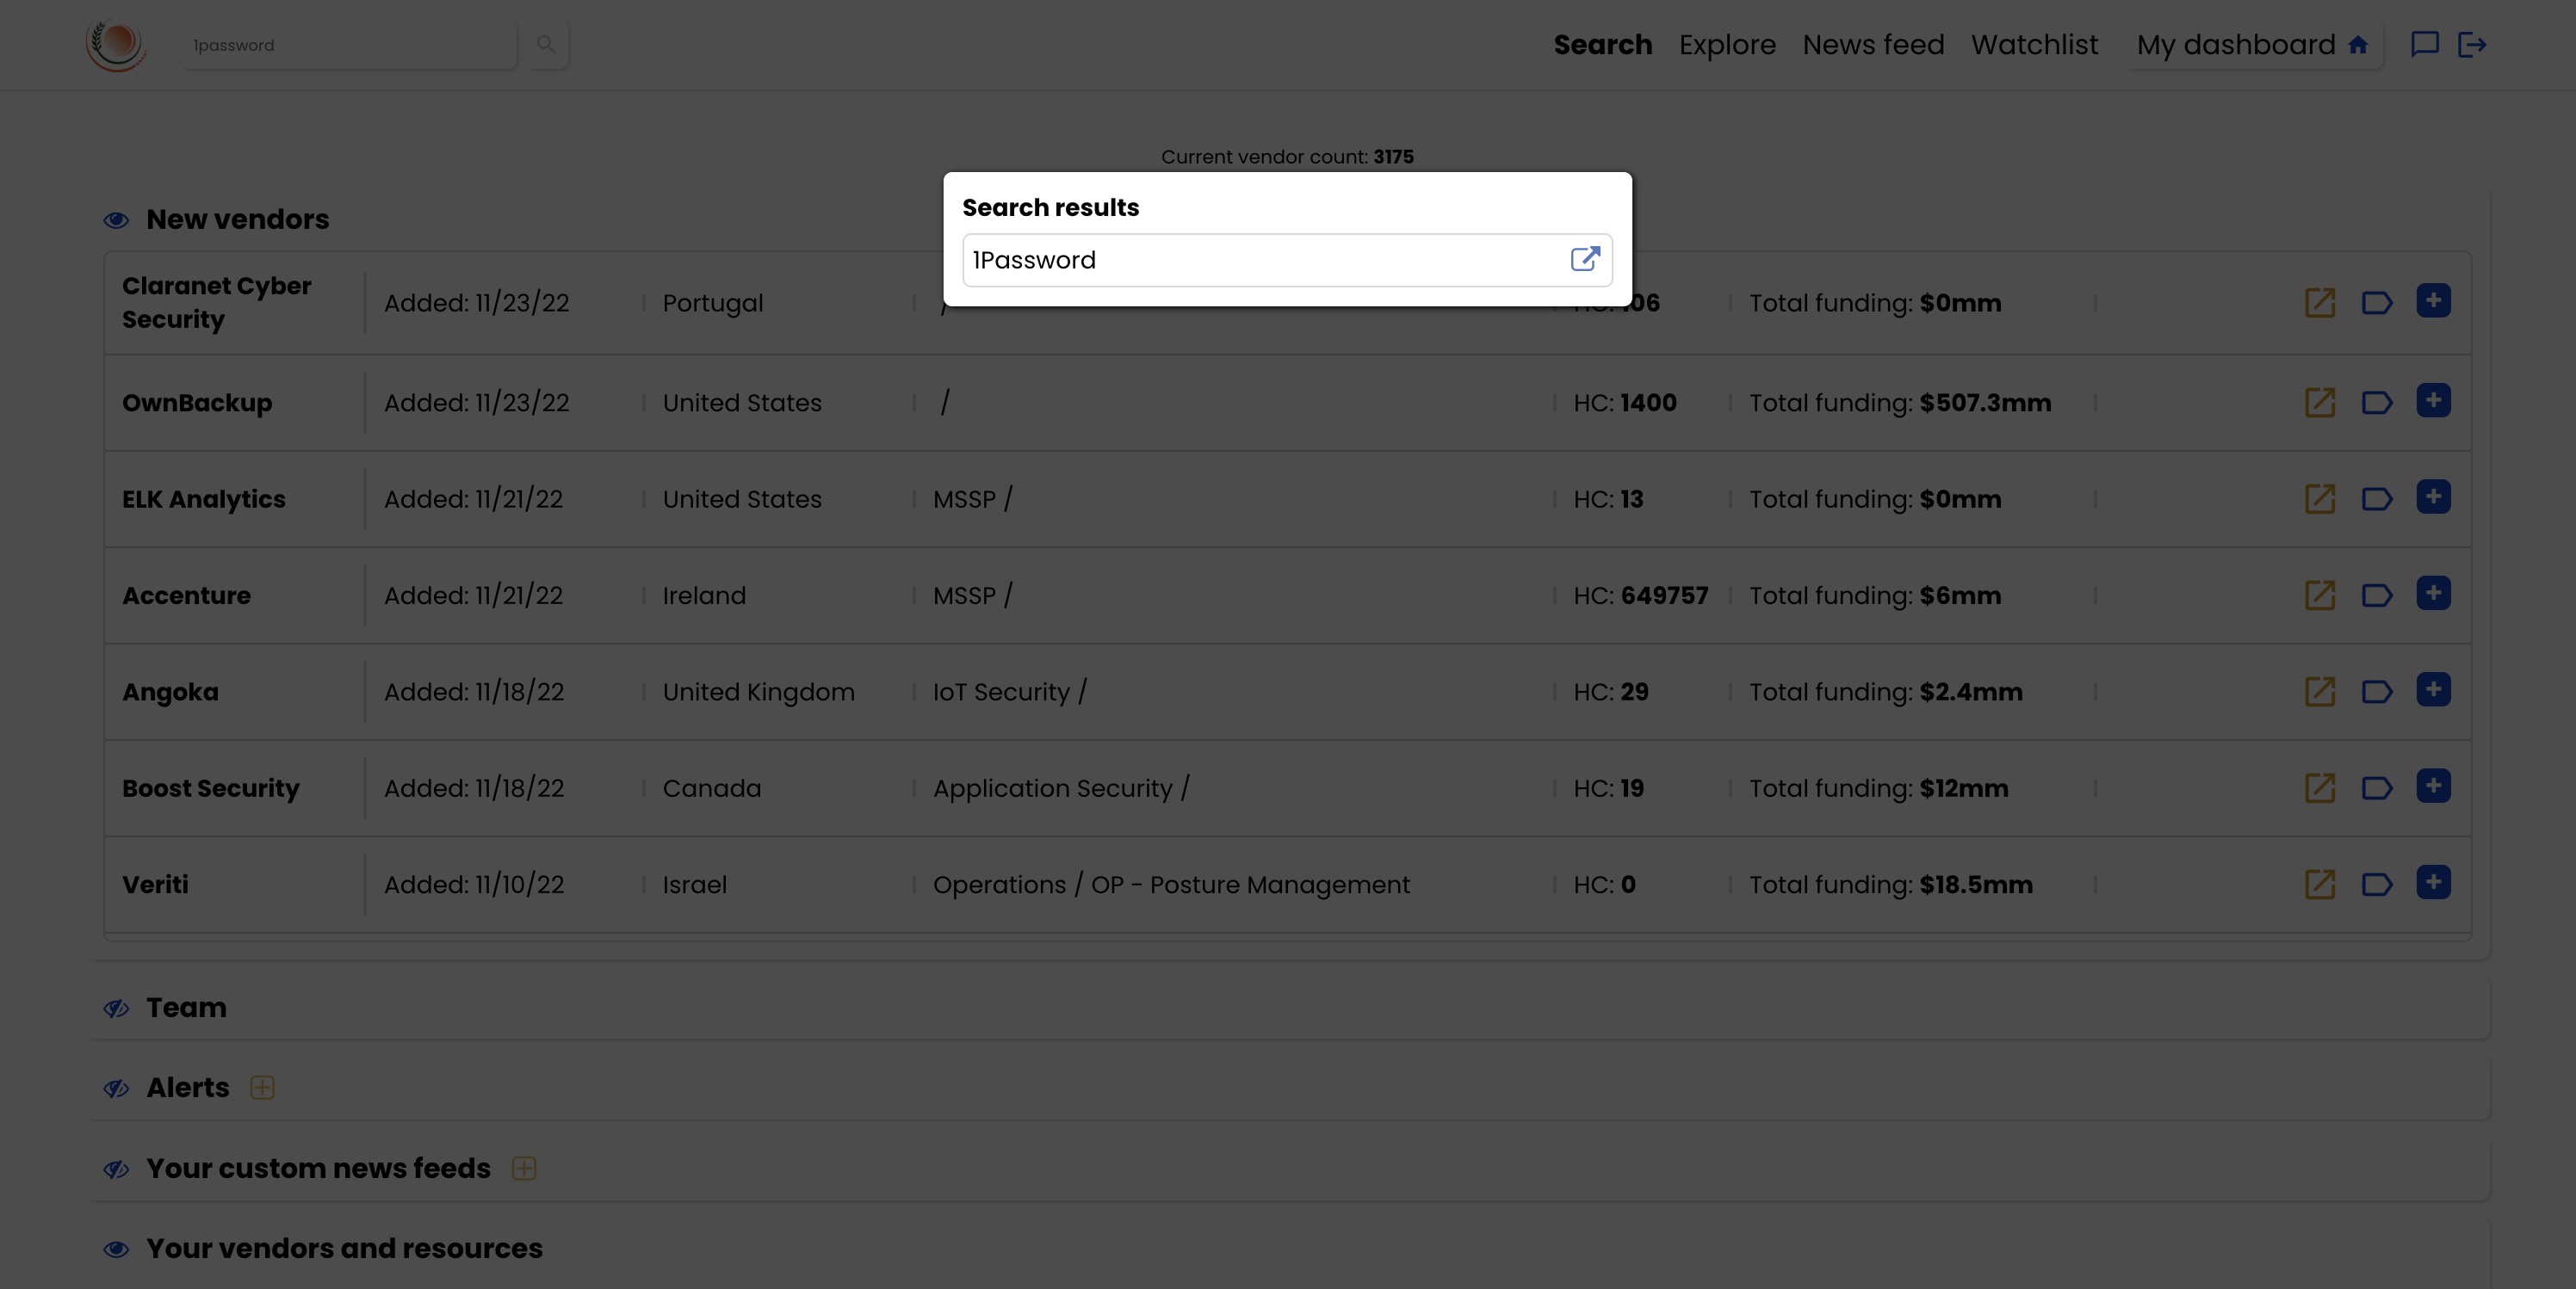Add Veriti with plus button
Screen dimensions: 2576x1289
point(2433,881)
